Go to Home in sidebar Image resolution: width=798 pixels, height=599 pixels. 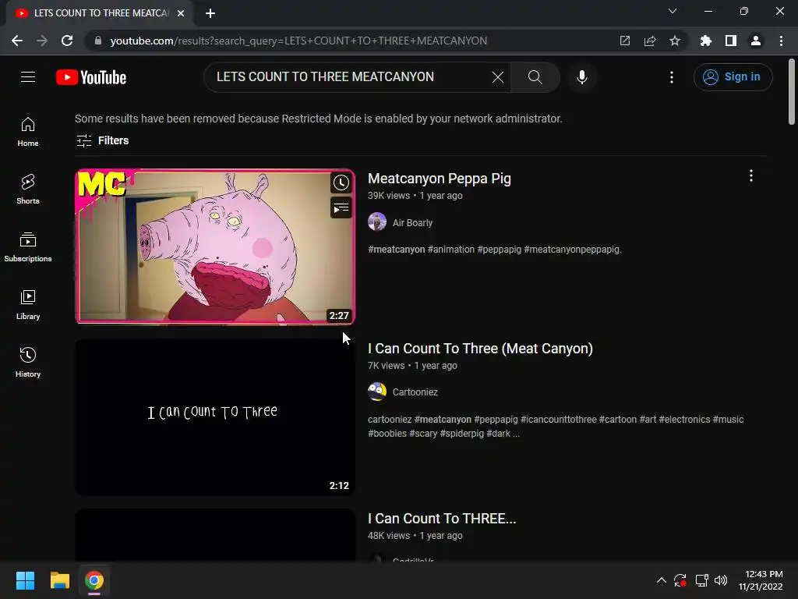[x=28, y=131]
